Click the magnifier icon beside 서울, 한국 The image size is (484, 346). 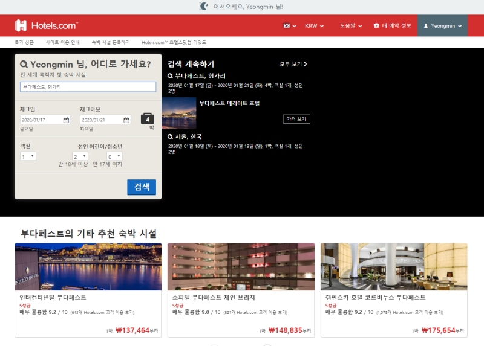pos(170,136)
